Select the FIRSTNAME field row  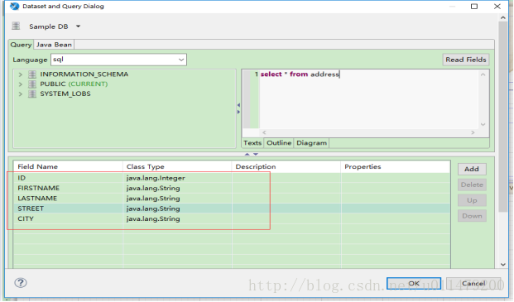tap(232, 188)
